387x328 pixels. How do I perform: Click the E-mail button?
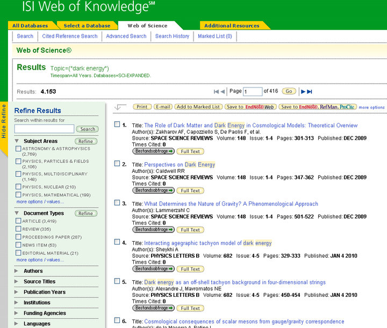click(x=163, y=107)
